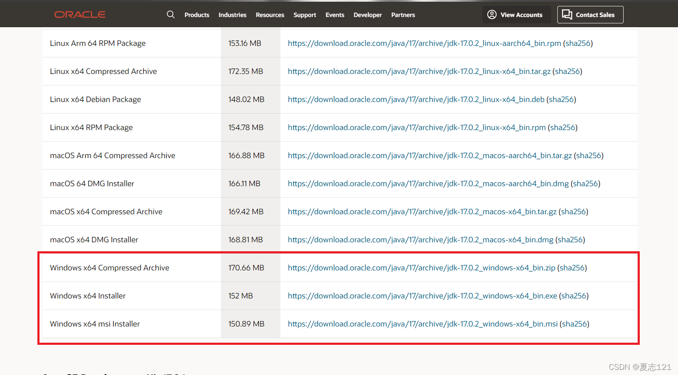
Task: Open sha256 for macos-aarch64_bin.tar.gz
Action: [588, 156]
